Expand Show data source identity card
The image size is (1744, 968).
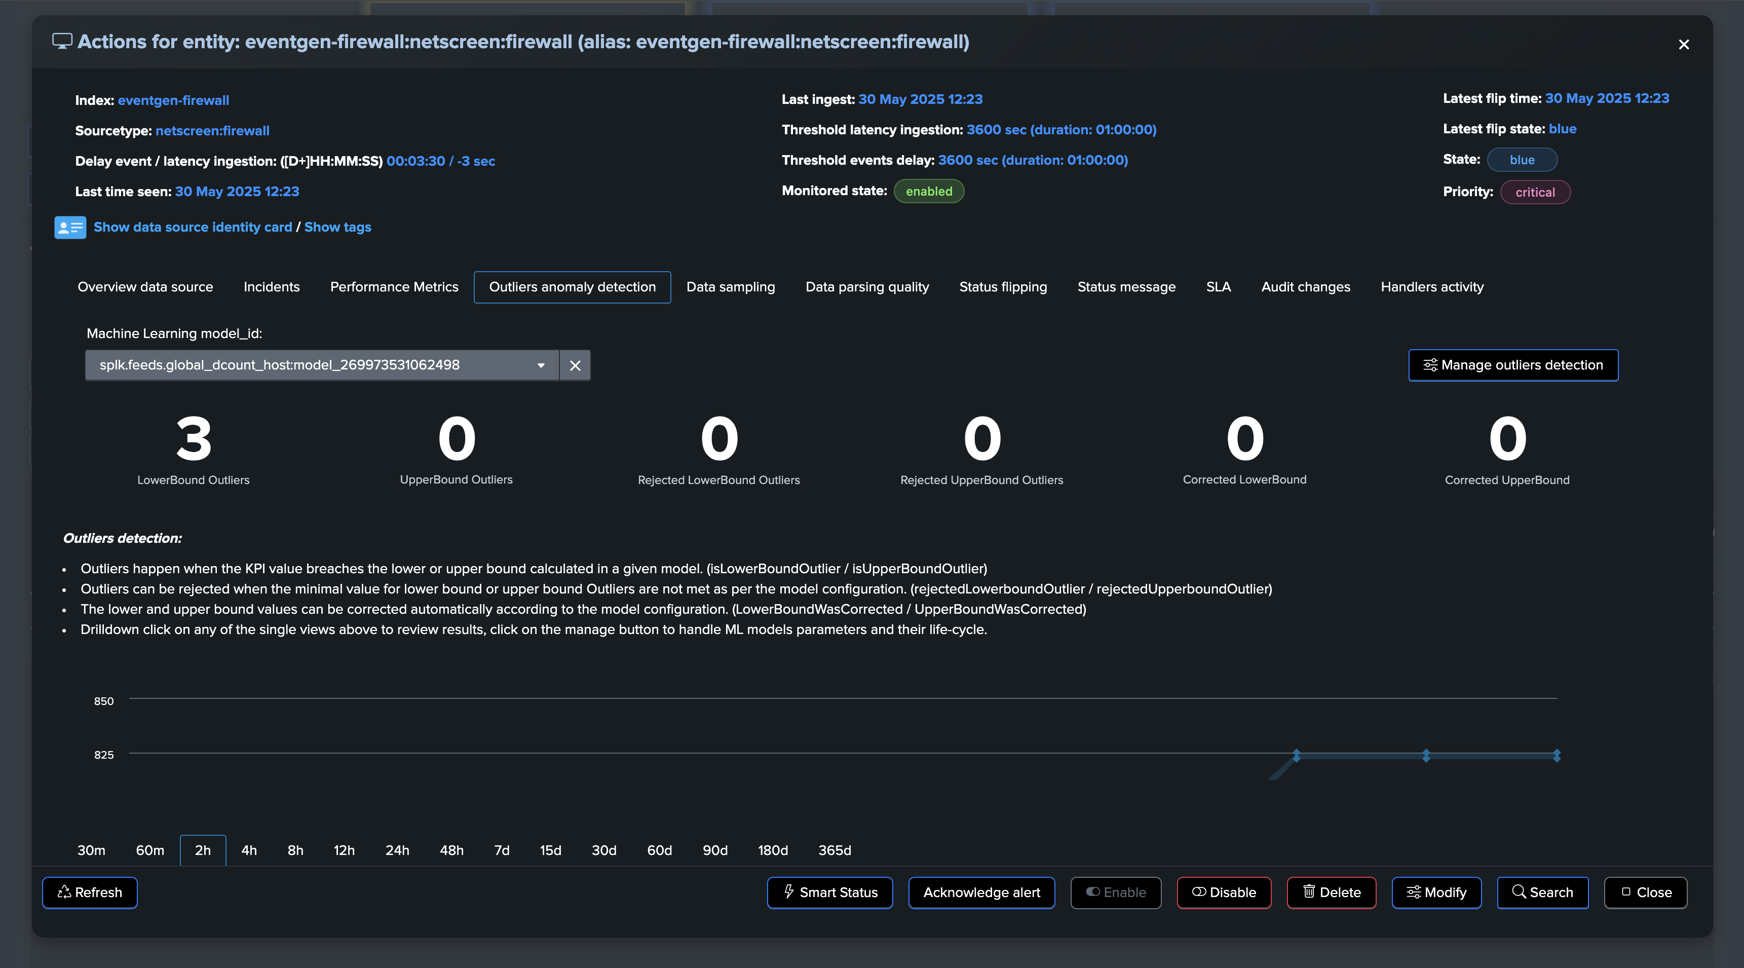coord(192,228)
